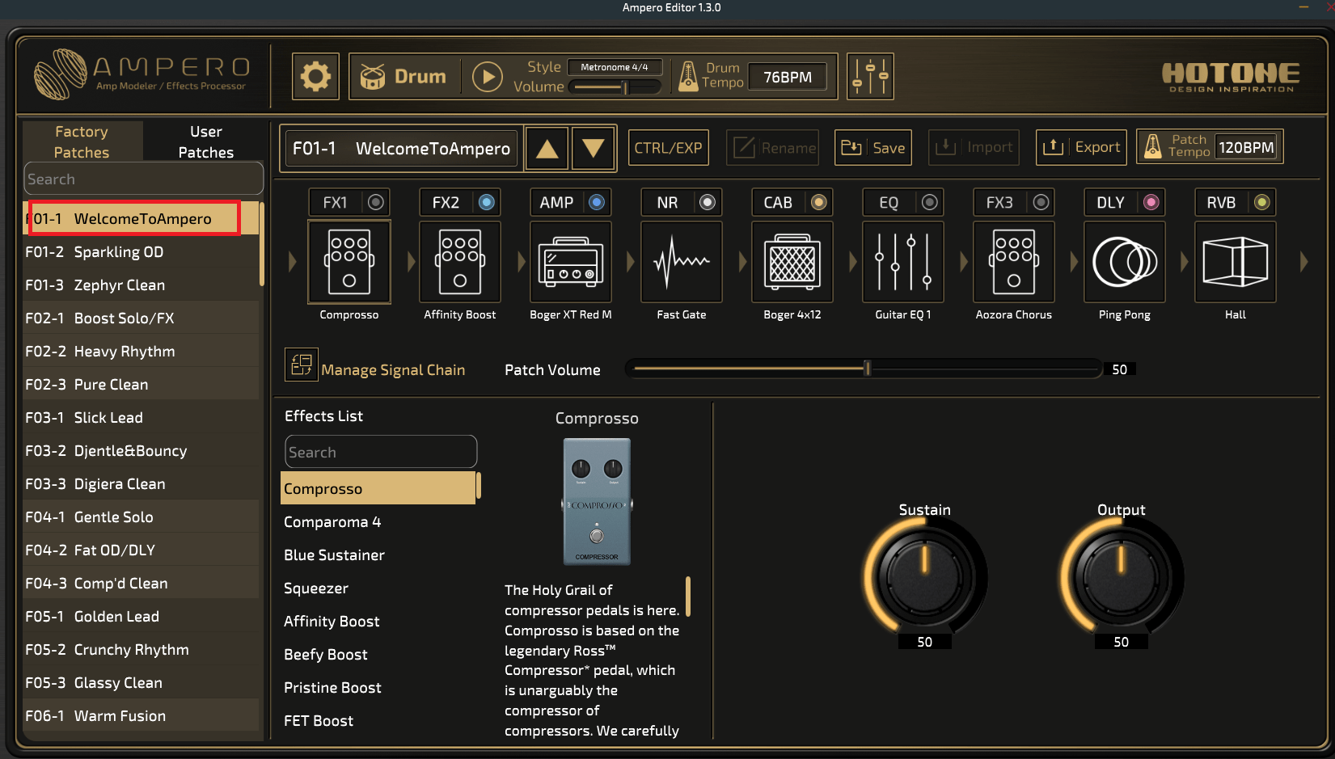The image size is (1335, 759).
Task: Click the arrow before the FX1 slot
Action: 292,261
